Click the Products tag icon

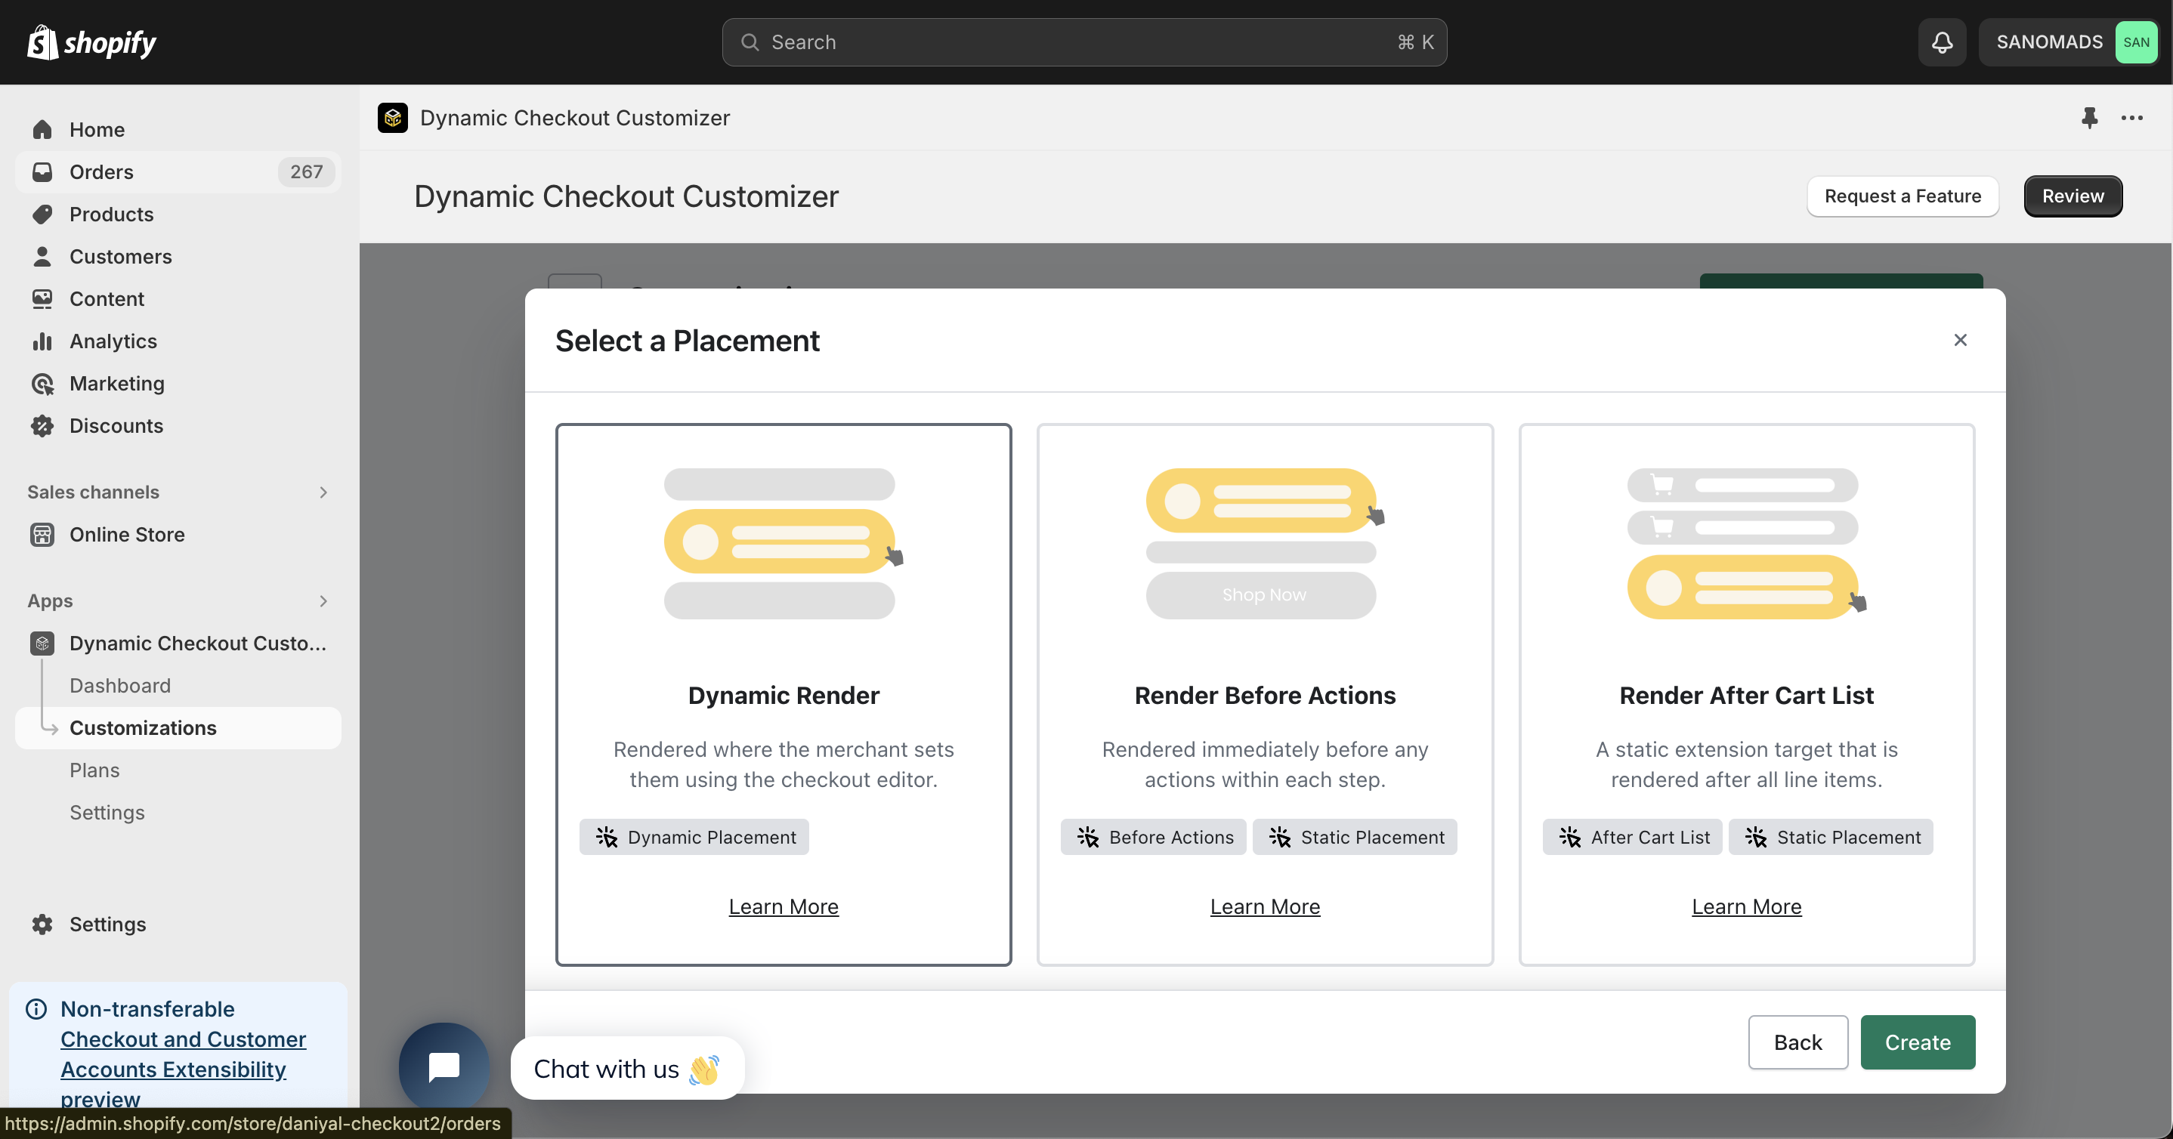[42, 215]
